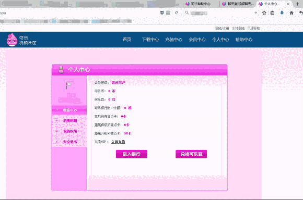This screenshot has width=303, height=200.
Task: Click the 个人中心 panel title text
Action: coord(79,70)
